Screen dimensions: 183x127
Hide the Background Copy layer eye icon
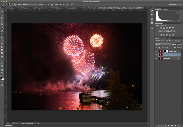pyautogui.click(x=156, y=55)
